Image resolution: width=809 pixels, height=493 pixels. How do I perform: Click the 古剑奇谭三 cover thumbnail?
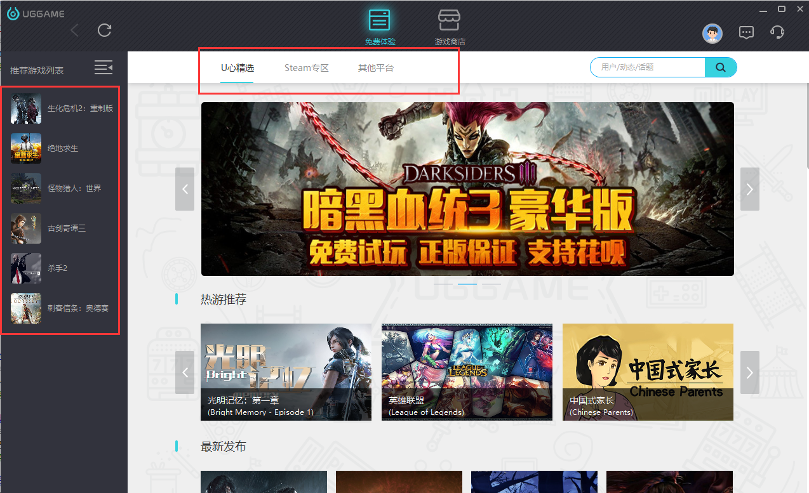pos(26,228)
